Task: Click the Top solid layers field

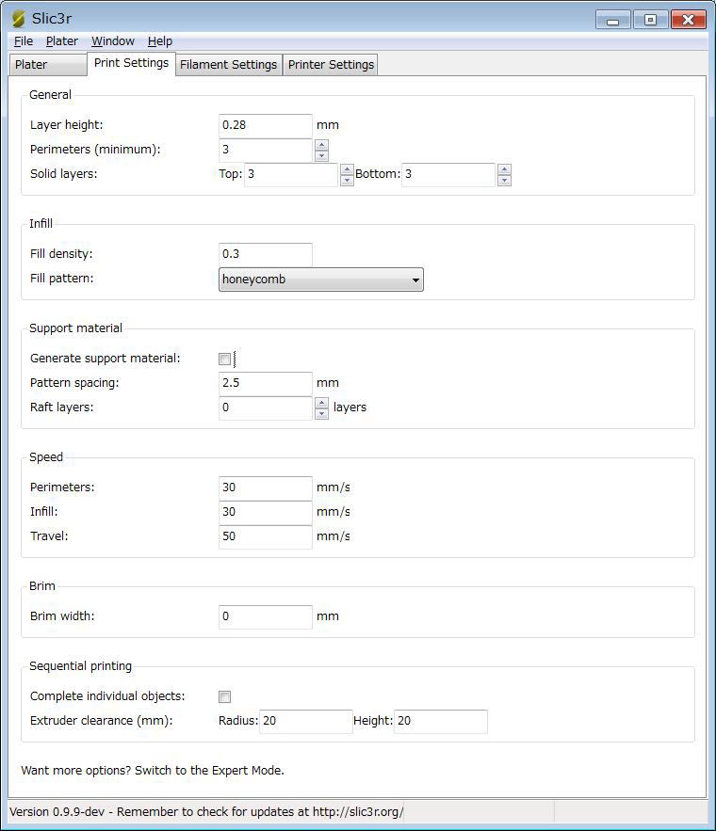Action: [x=291, y=174]
